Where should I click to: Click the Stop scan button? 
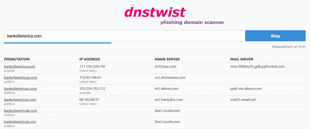275,36
